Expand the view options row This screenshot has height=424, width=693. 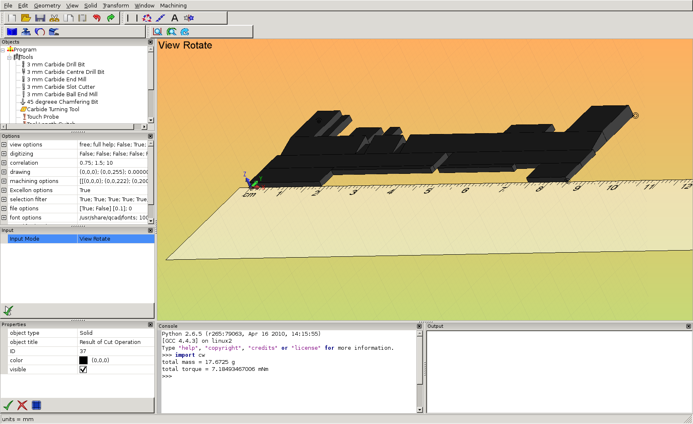tap(4, 144)
